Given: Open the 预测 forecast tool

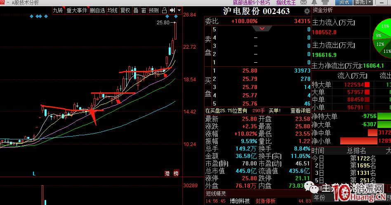Looking at the screenshot, I should [153, 10].
